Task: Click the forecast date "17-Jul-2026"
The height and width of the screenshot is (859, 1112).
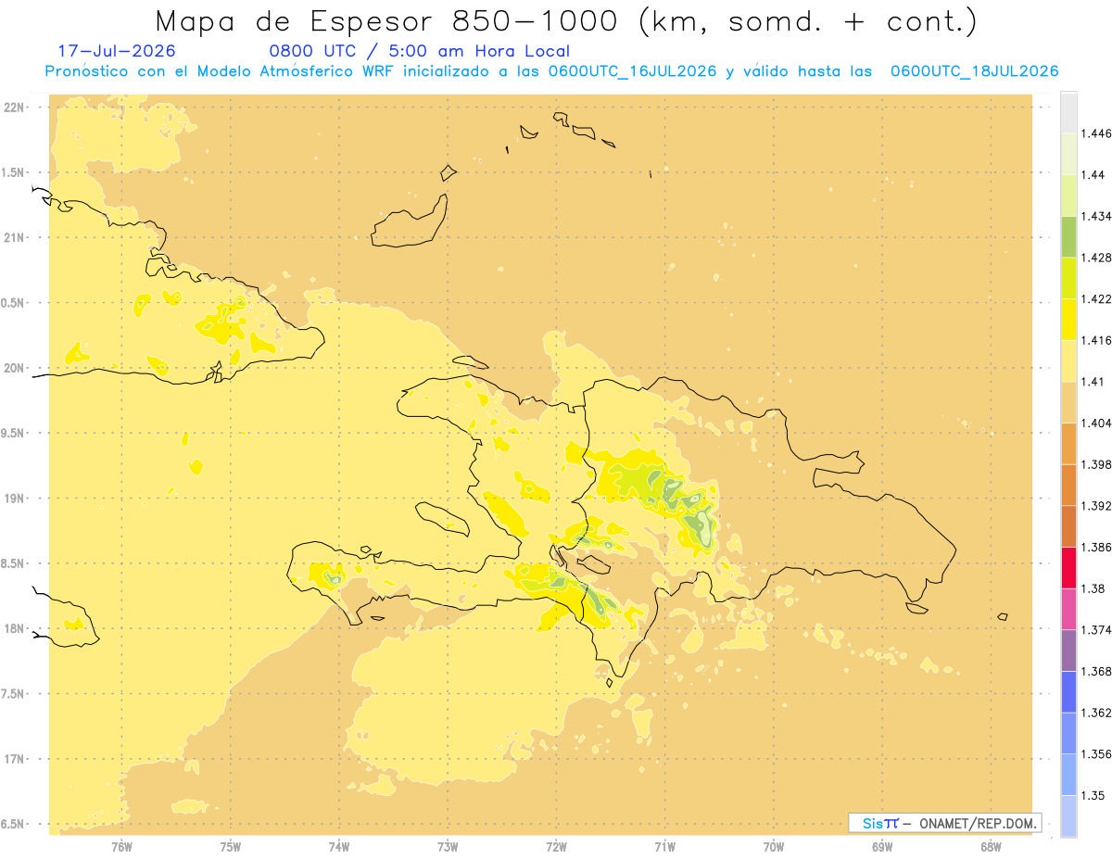Action: click(116, 52)
